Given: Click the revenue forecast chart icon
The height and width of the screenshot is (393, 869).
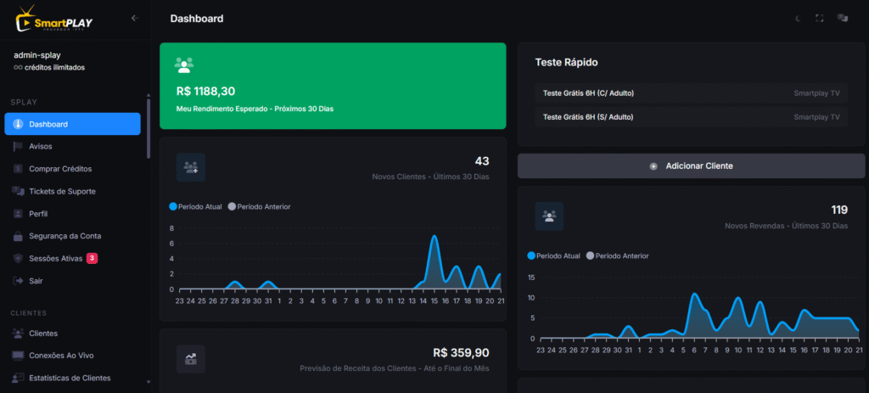Looking at the screenshot, I should click(x=191, y=359).
